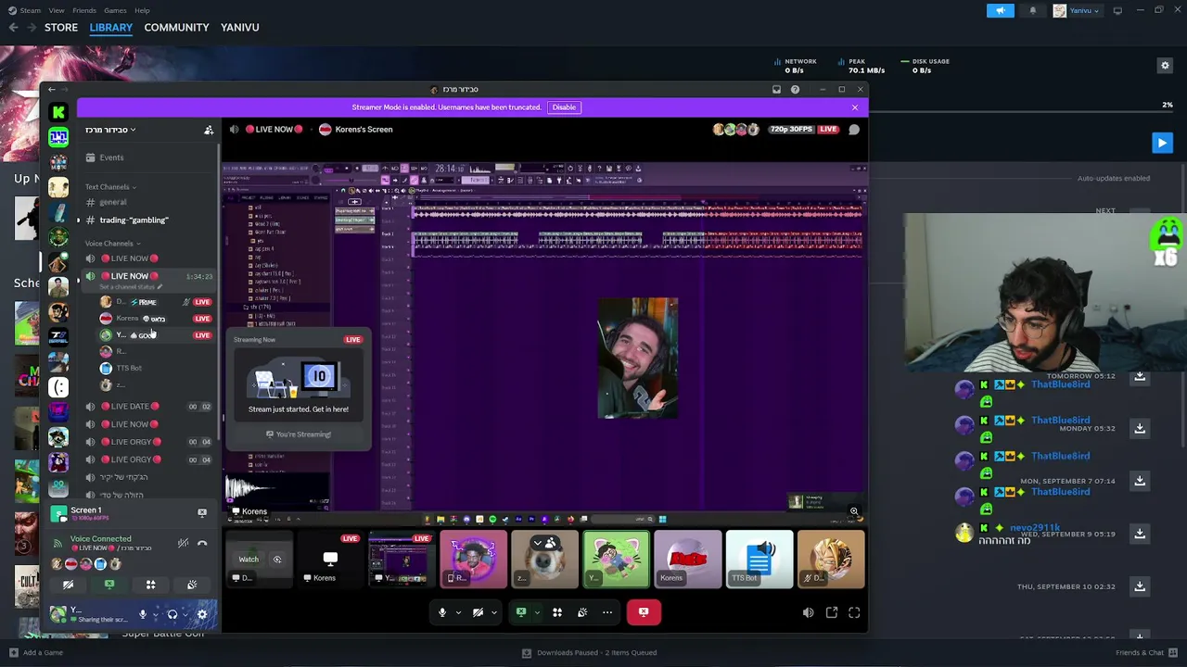The height and width of the screenshot is (667, 1187).
Task: Open Friends & Chat in Steam footer
Action: coord(1146,653)
